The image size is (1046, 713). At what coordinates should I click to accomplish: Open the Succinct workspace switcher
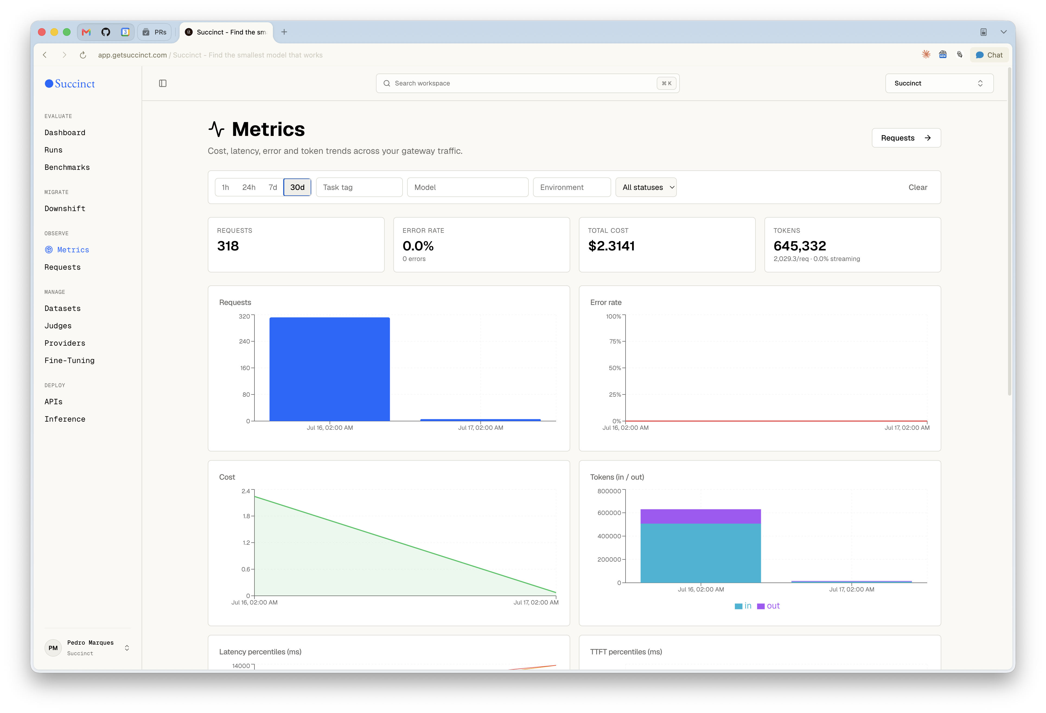click(x=939, y=83)
